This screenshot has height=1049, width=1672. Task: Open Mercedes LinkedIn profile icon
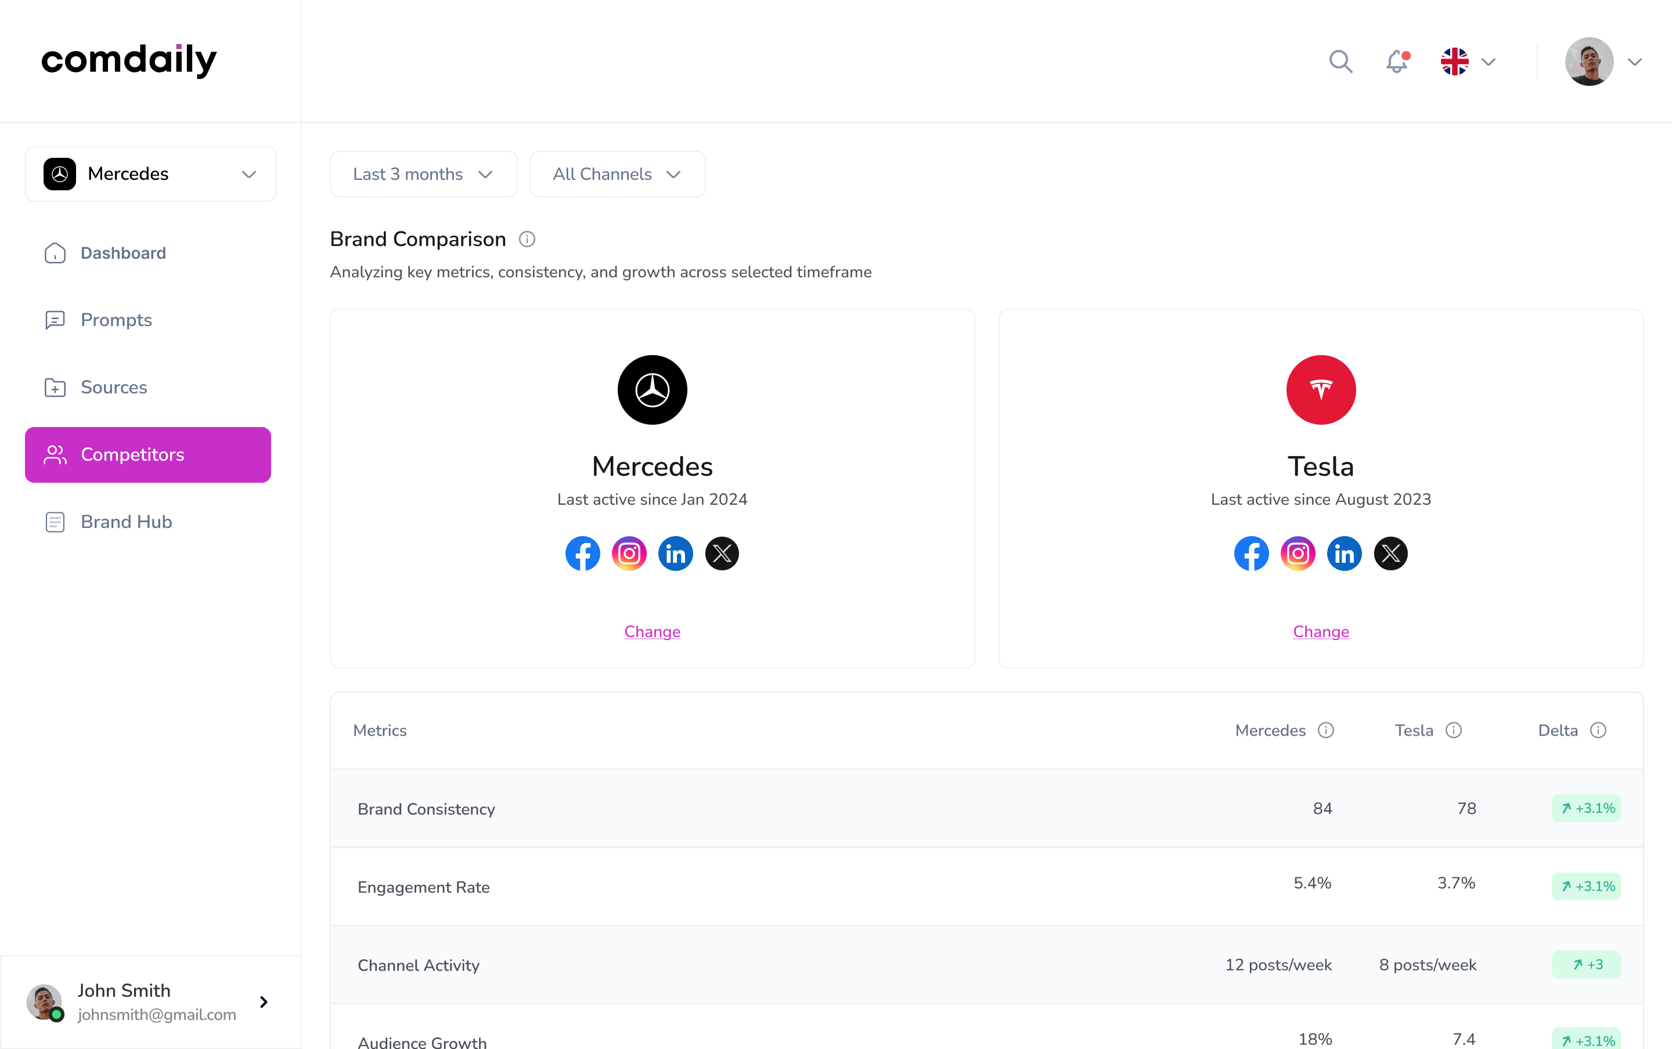(x=675, y=554)
